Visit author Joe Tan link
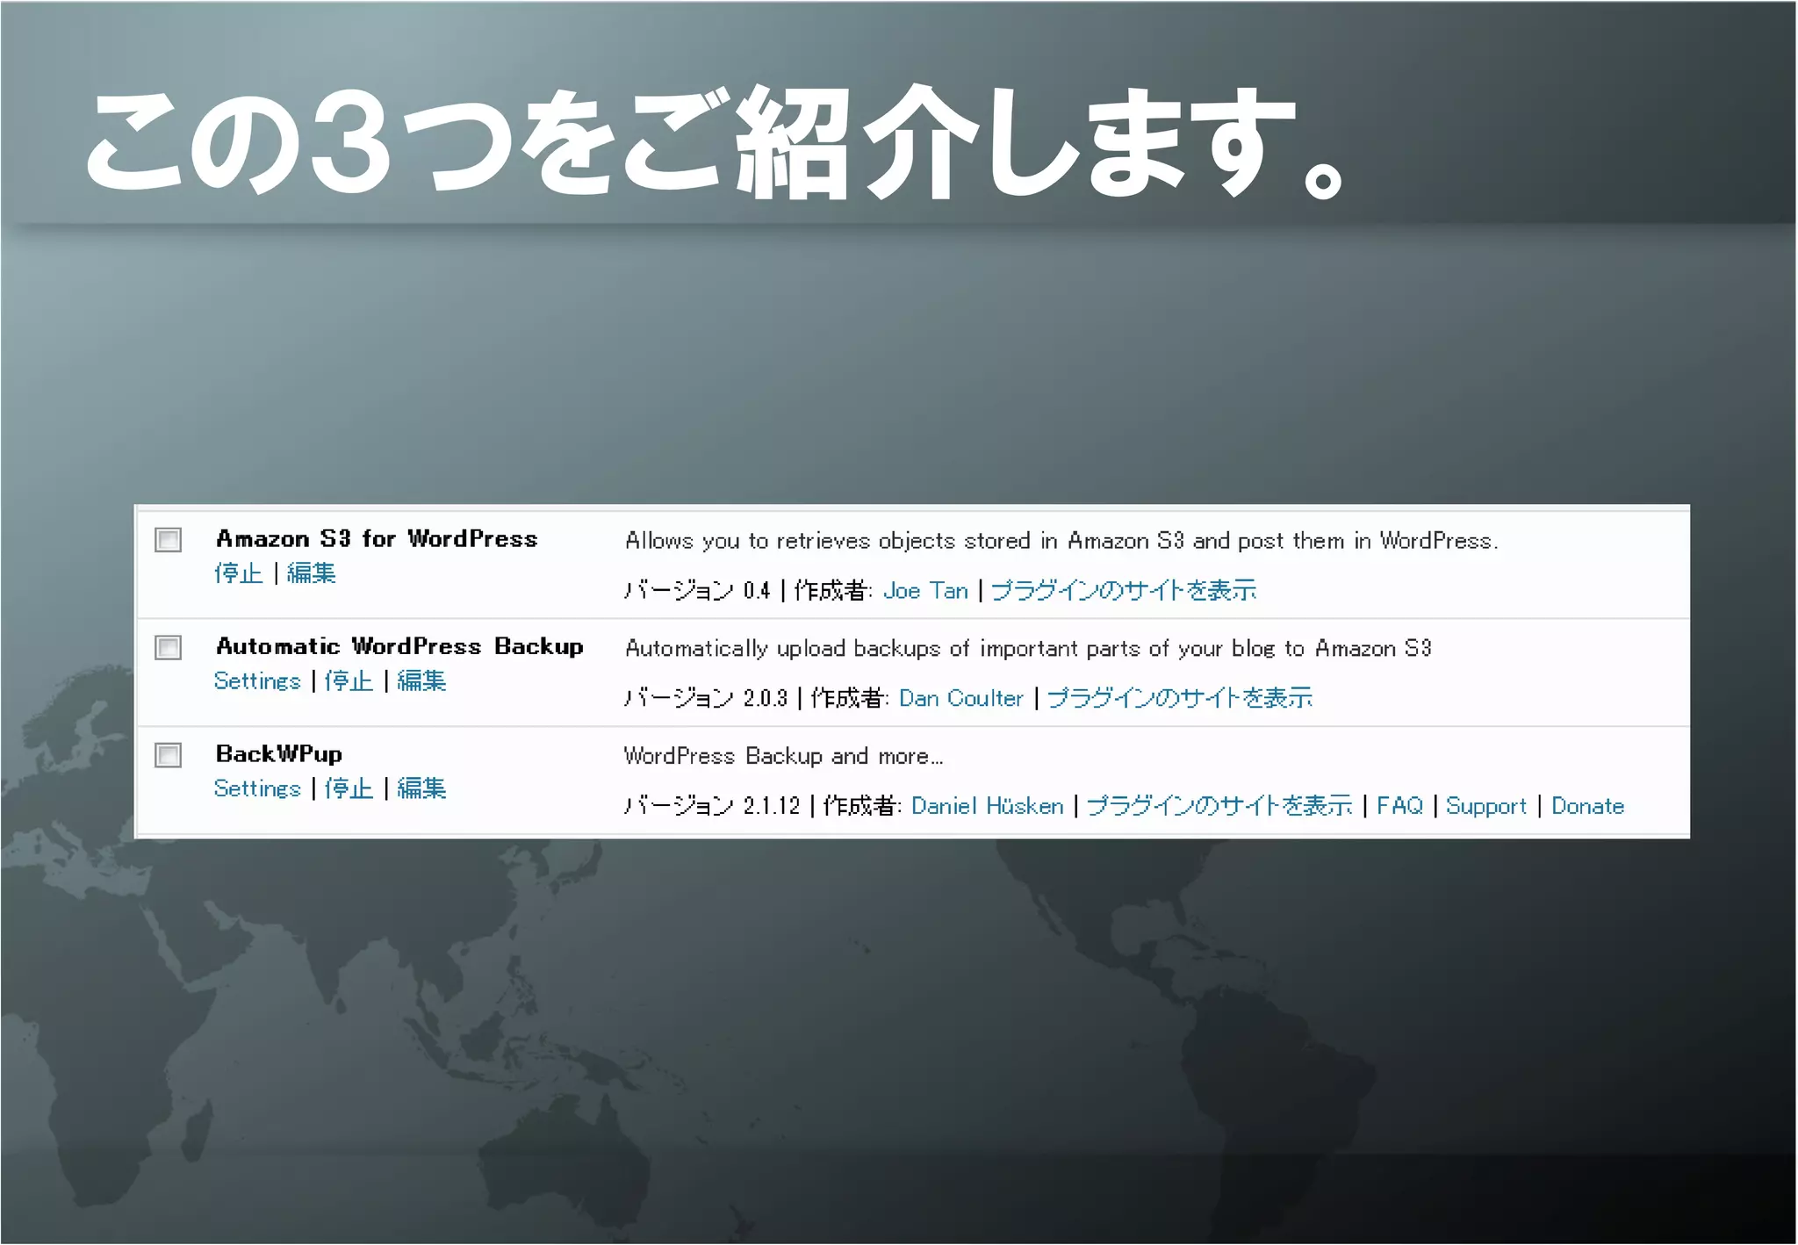This screenshot has width=1798, height=1245. point(925,591)
